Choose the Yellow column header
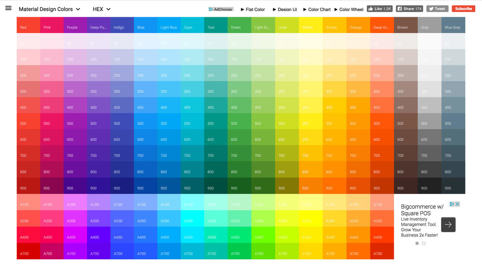The height and width of the screenshot is (276, 482). (310, 25)
